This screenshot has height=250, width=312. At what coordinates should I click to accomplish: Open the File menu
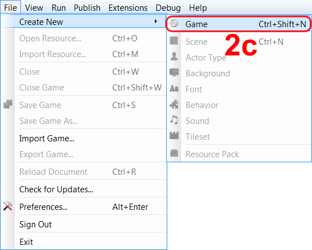coord(10,8)
